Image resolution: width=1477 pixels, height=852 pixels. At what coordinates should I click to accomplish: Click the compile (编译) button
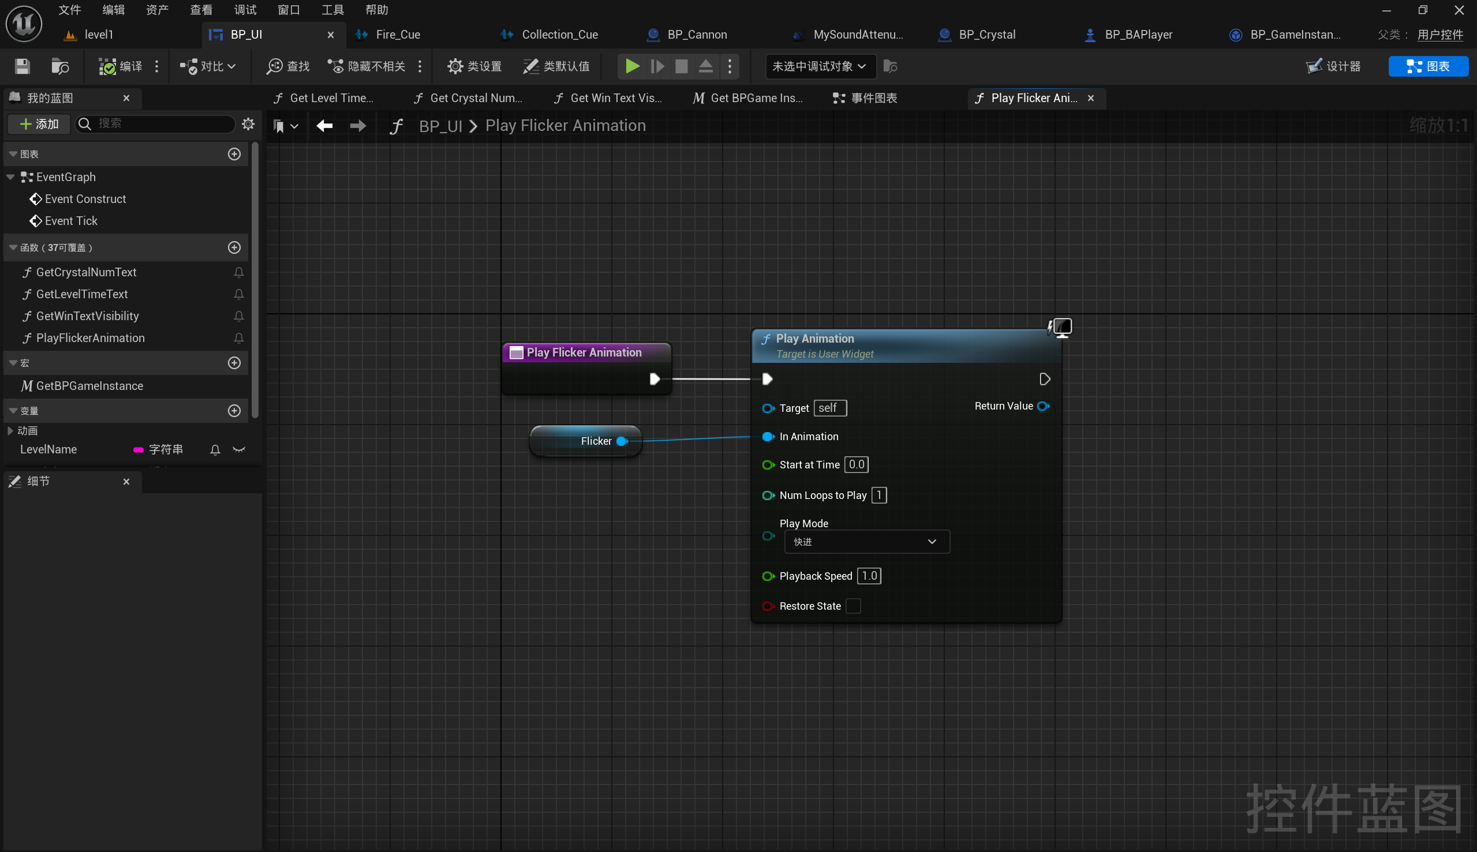120,66
